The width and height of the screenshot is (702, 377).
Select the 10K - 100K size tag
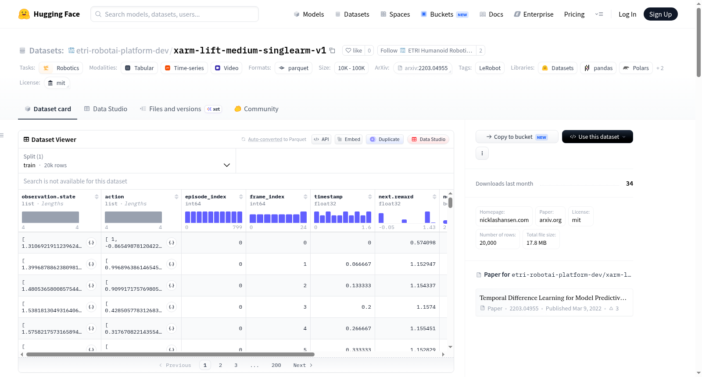[351, 68]
